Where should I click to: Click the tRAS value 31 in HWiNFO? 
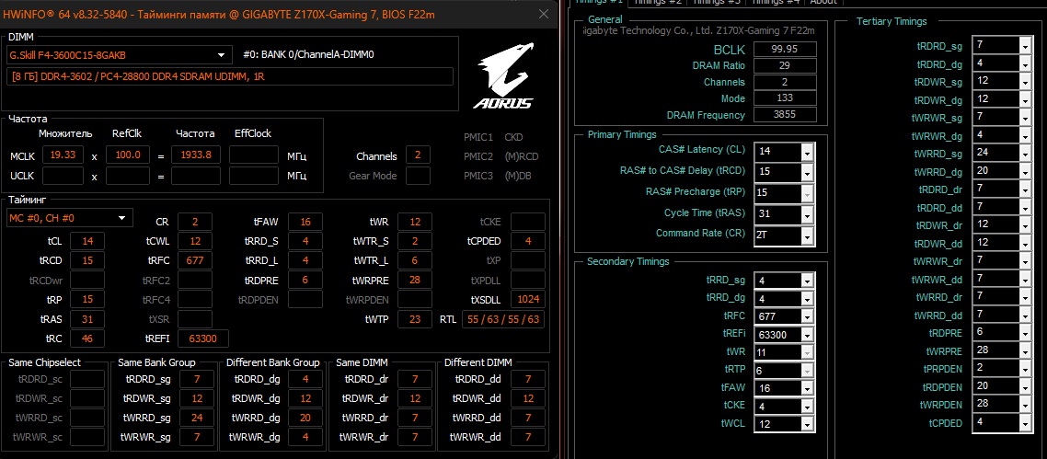87,319
